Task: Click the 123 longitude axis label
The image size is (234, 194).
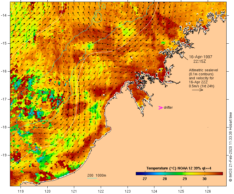Action: click(128, 191)
